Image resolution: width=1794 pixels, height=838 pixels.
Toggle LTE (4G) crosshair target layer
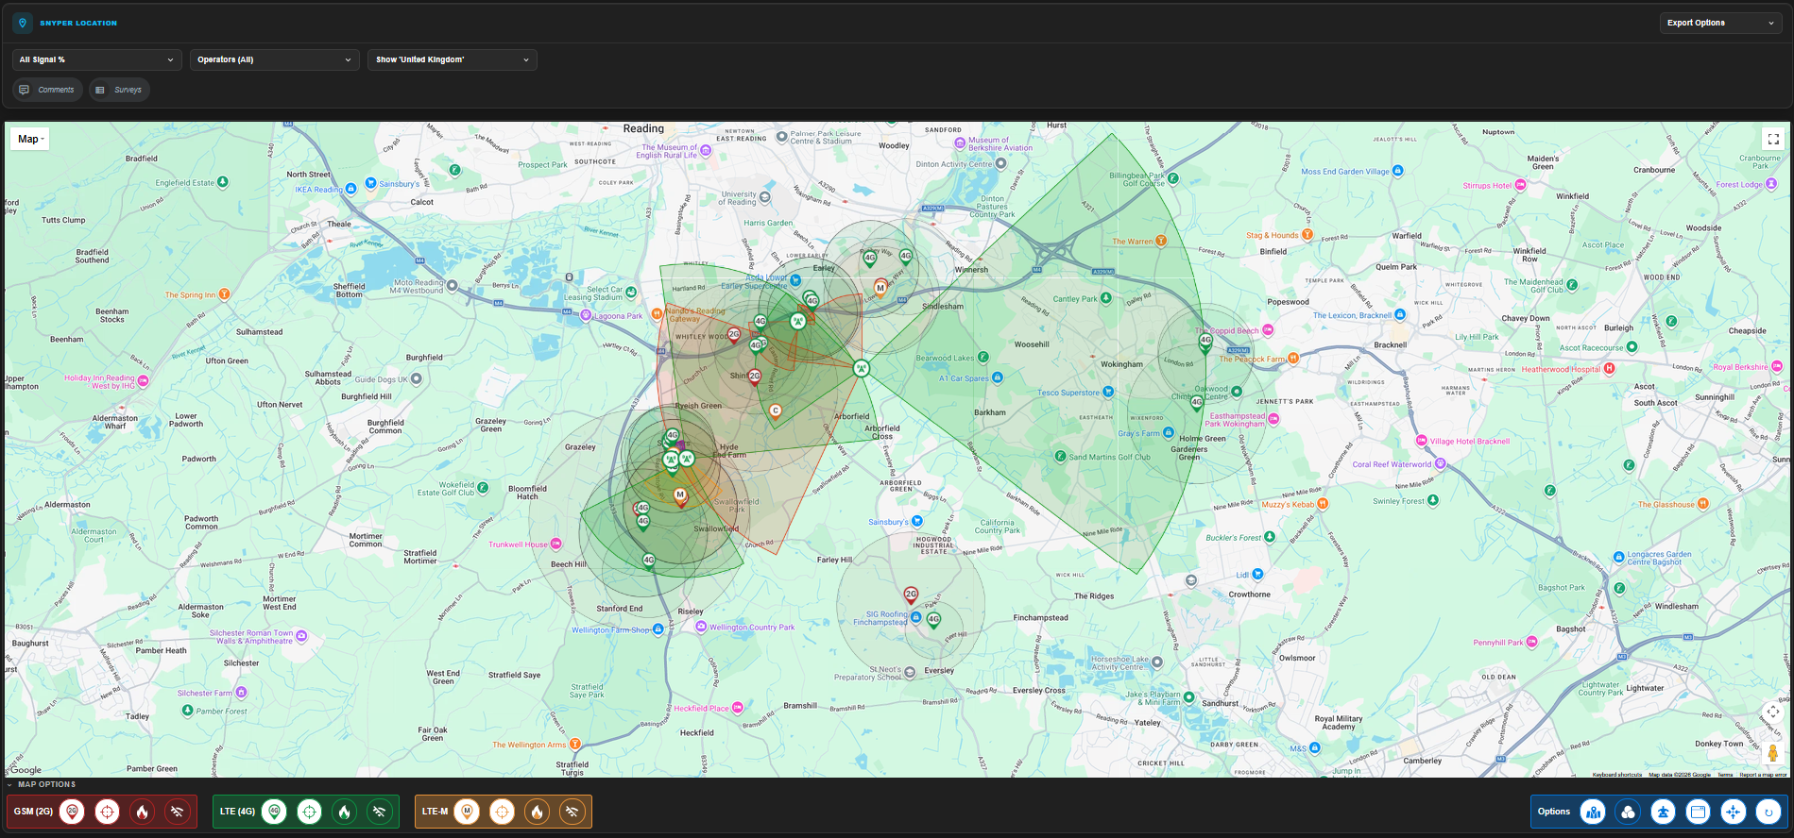[x=309, y=812]
